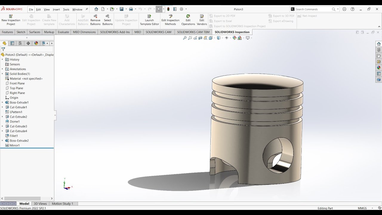Switch to the Sketch tab

(x=21, y=32)
